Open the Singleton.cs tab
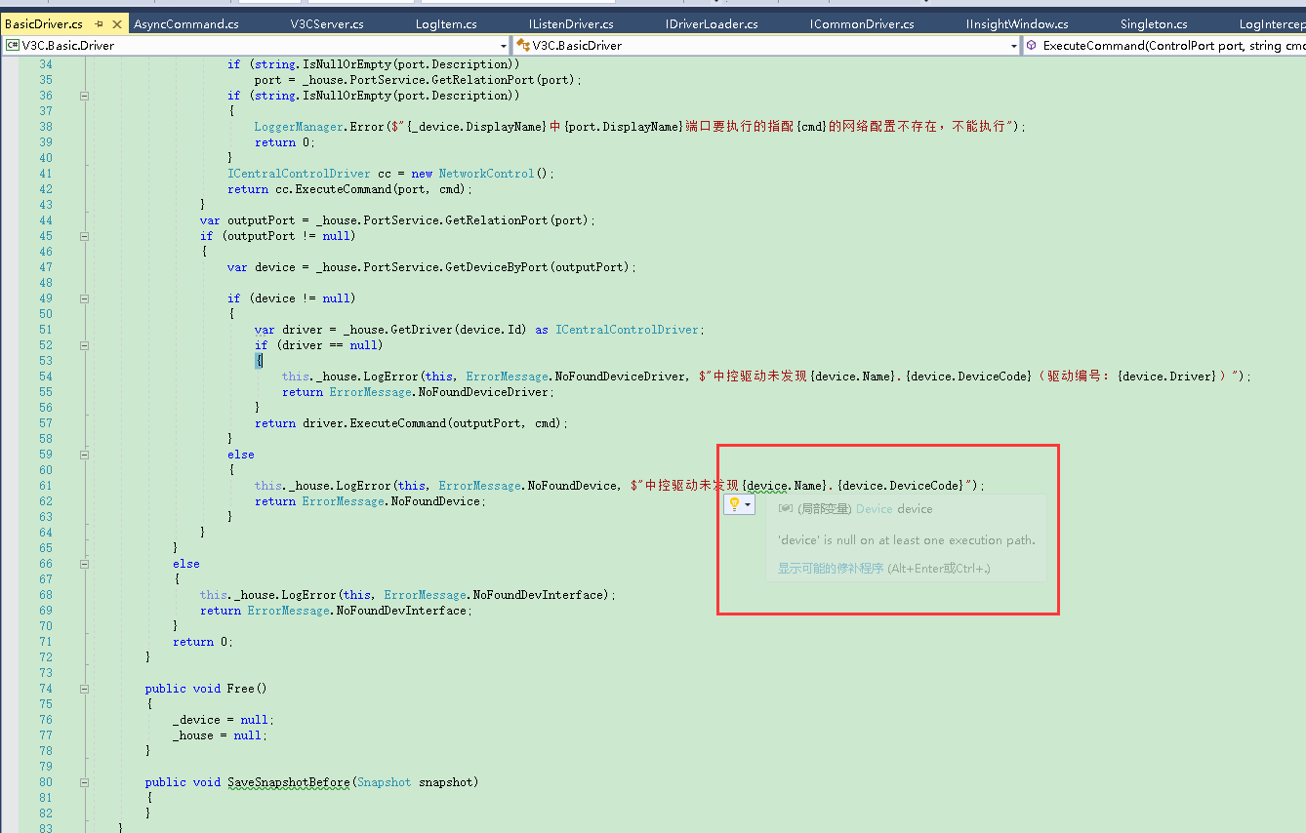Viewport: 1306px width, 833px height. (x=1154, y=24)
